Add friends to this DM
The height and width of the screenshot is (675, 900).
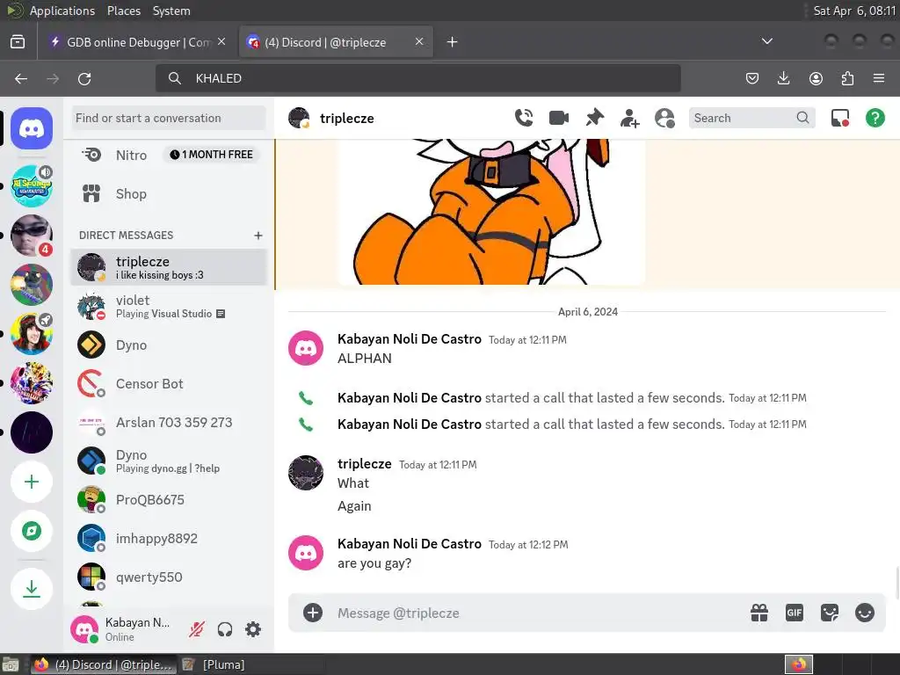[629, 119]
